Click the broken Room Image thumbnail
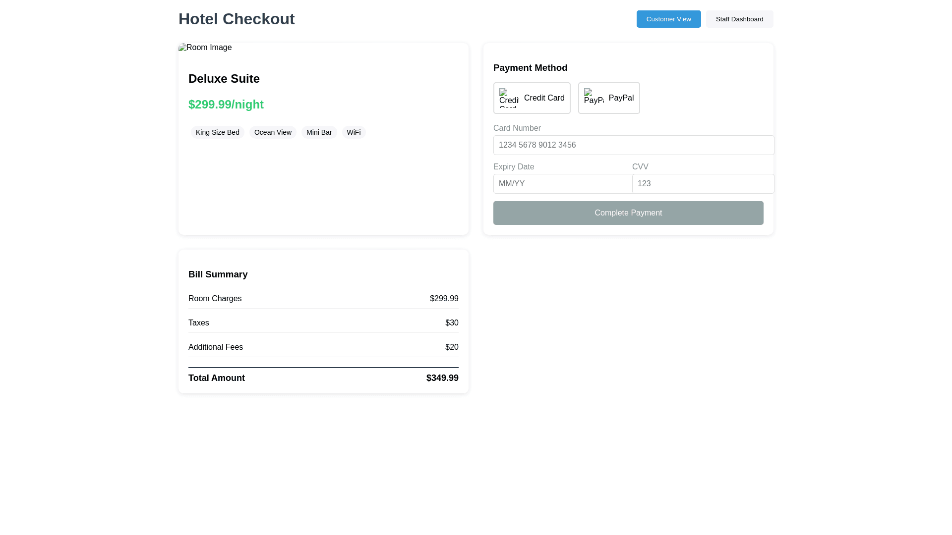 205,48
